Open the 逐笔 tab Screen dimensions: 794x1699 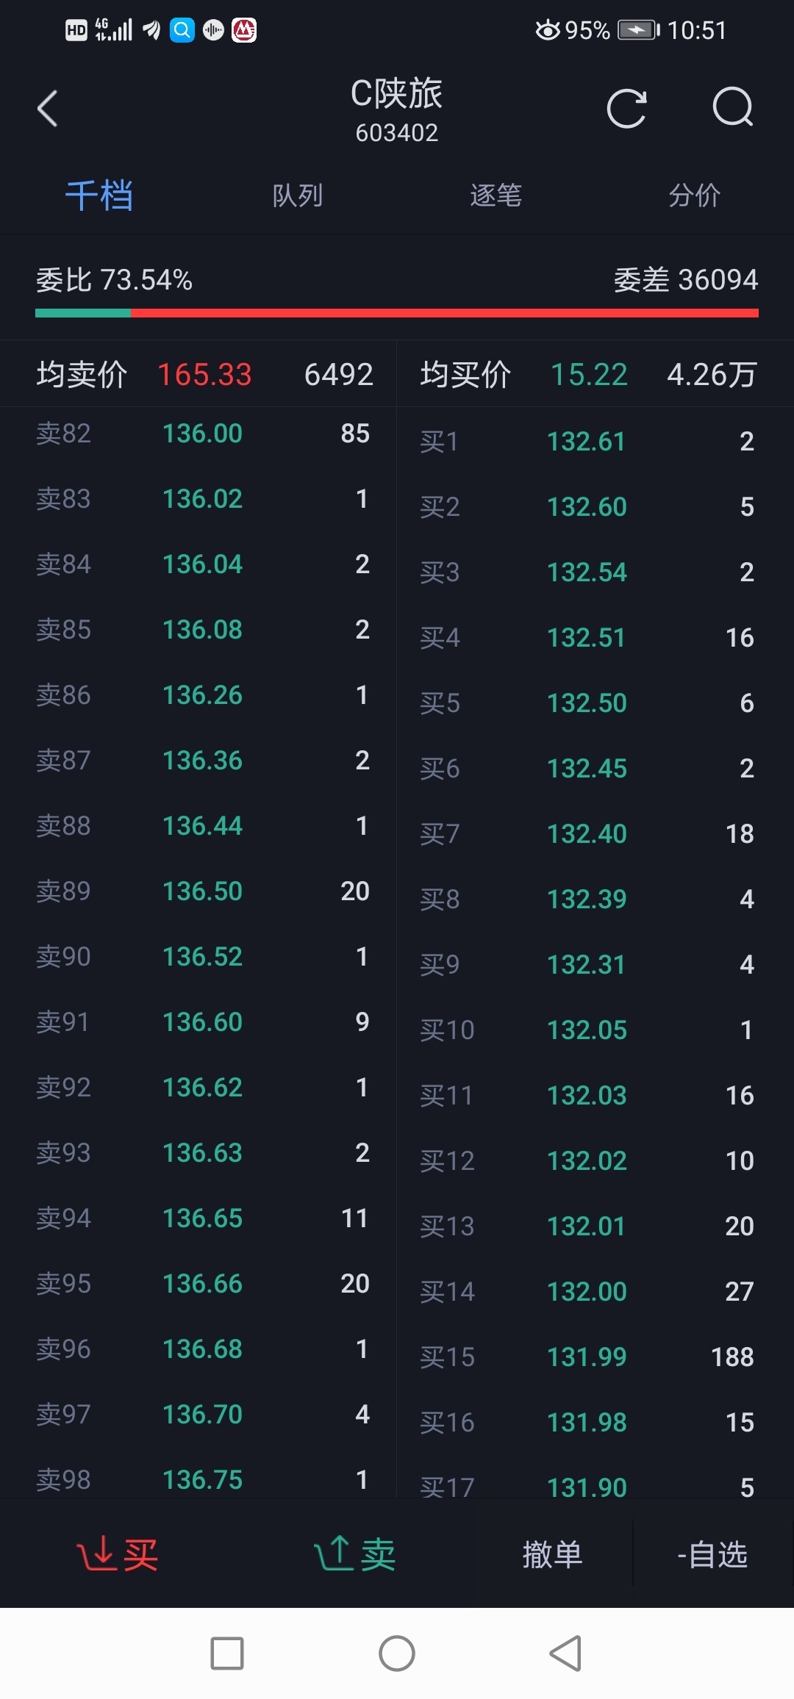496,195
